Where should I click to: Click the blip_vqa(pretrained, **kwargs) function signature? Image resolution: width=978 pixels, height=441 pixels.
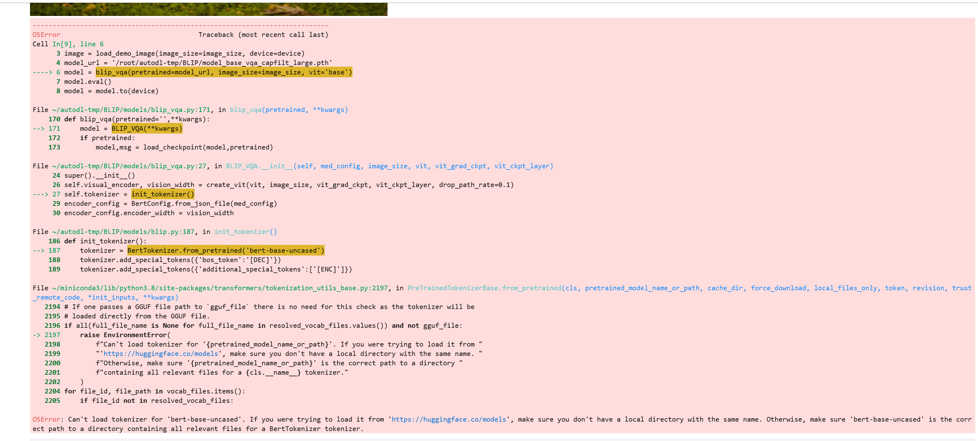[x=289, y=110]
